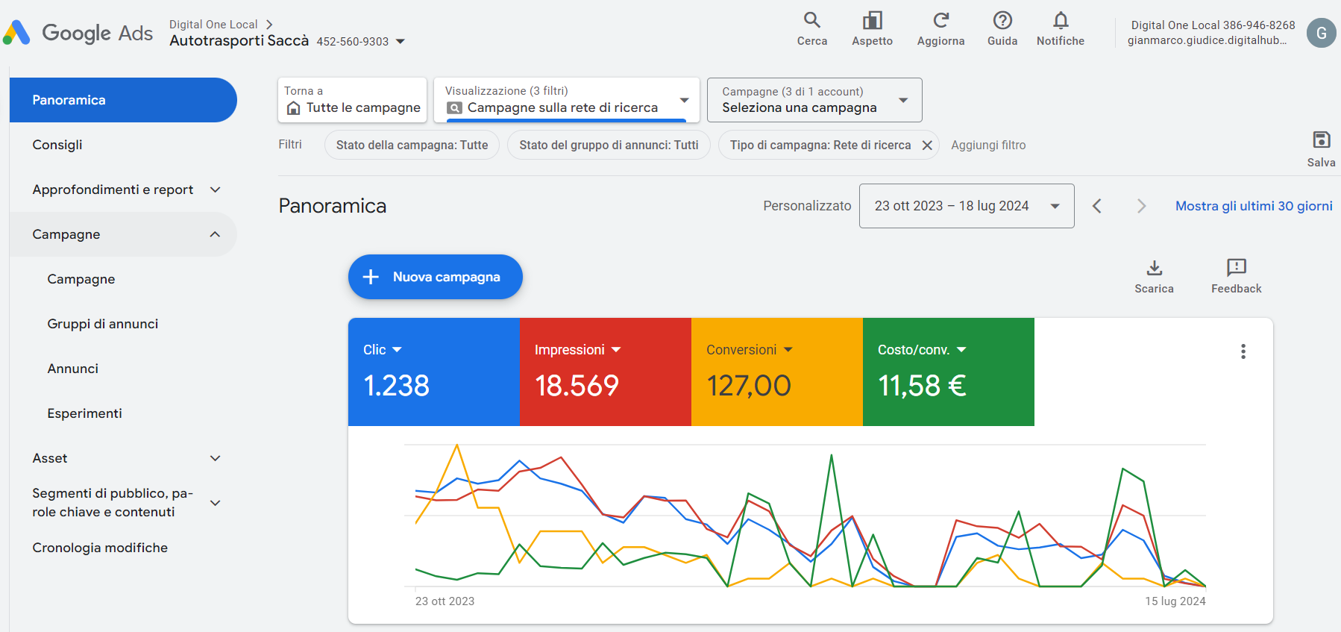Click the Scarica download icon
This screenshot has width=1341, height=632.
coord(1154,268)
